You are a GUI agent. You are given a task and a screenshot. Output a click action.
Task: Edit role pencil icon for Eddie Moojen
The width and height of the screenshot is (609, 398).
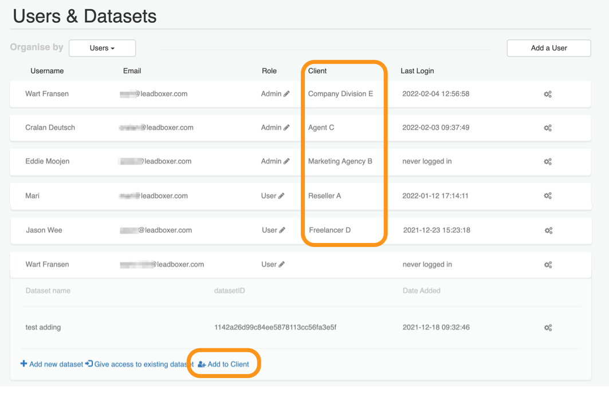pos(286,161)
